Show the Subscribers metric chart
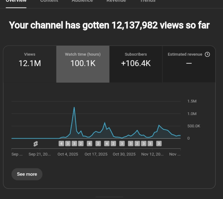This screenshot has height=199, width=223. [136, 64]
